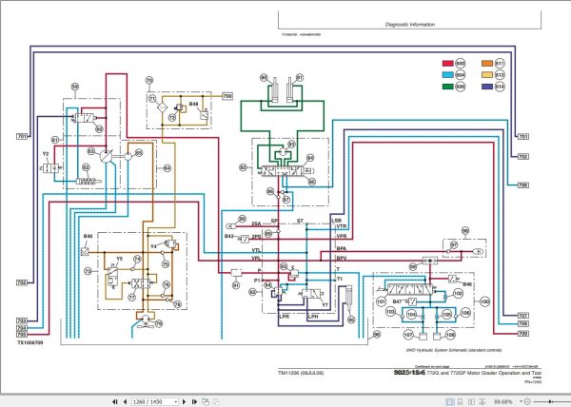Screen dimensions: 571x407
Task: Switch to two-page view layout
Action: coord(471,402)
